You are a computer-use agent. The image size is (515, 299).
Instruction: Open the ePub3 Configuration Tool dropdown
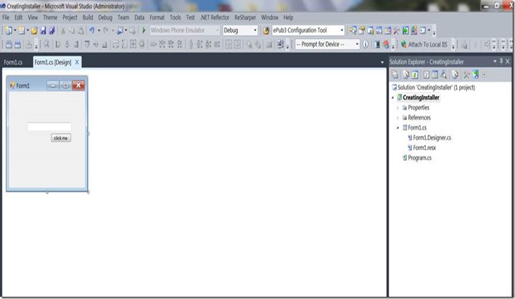(x=342, y=30)
